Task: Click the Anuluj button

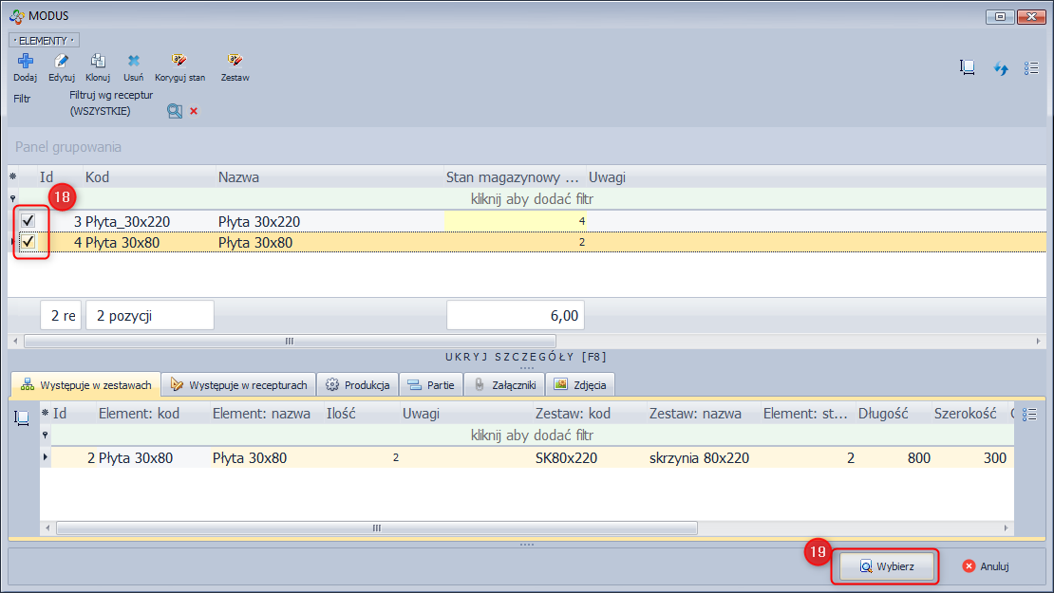Action: (x=986, y=566)
